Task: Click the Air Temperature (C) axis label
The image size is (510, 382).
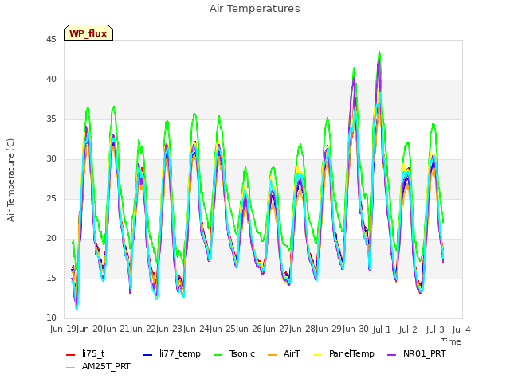Action: pos(10,181)
